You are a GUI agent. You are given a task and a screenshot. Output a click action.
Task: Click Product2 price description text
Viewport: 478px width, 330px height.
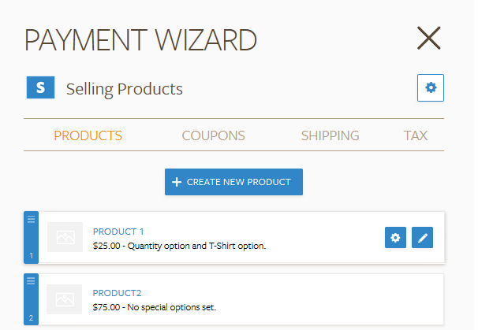coord(155,307)
